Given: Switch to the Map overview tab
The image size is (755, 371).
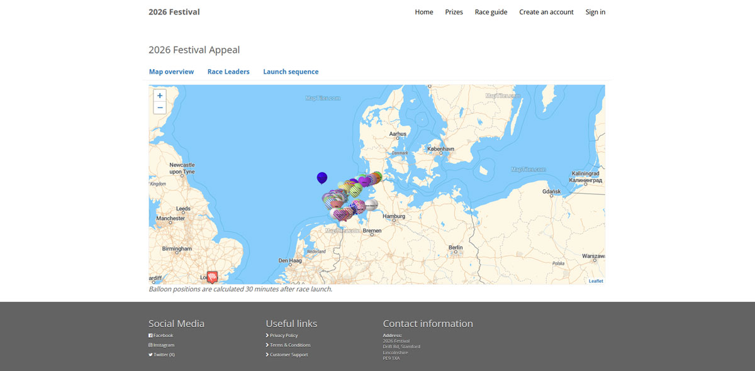Looking at the screenshot, I should pyautogui.click(x=171, y=72).
